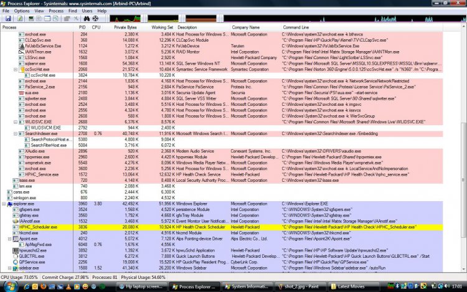The image size is (467, 292).
Task: Switch to shot_2.jpg - Paint taskbar button
Action: tap(300, 286)
